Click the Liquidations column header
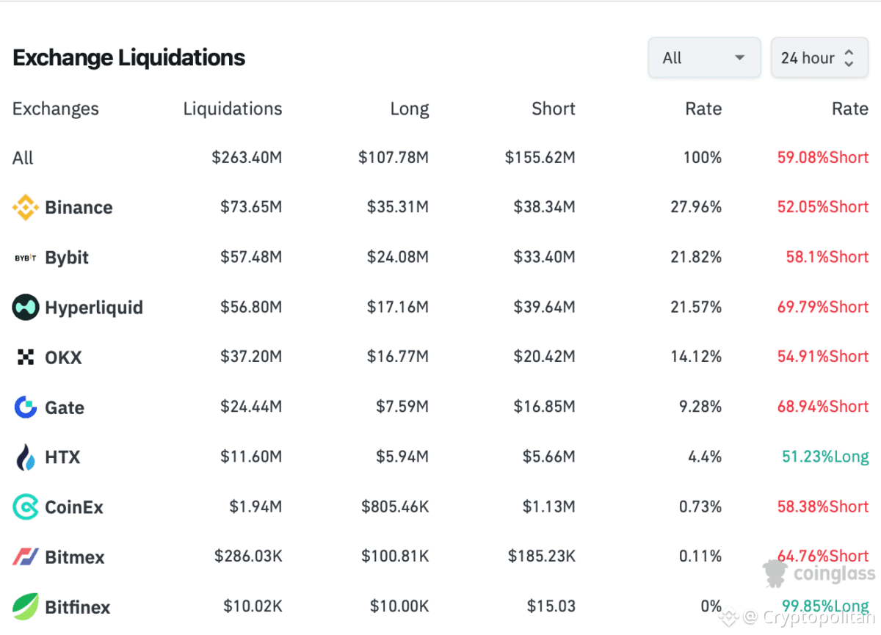 [232, 109]
